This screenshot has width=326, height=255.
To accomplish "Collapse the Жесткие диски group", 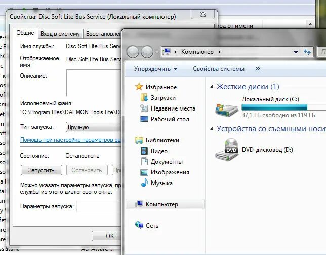I will tap(212, 87).
